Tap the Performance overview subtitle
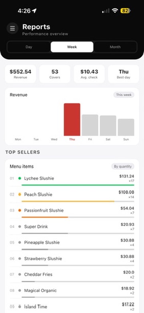Image resolution: width=144 pixels, height=313 pixels. (x=45, y=34)
